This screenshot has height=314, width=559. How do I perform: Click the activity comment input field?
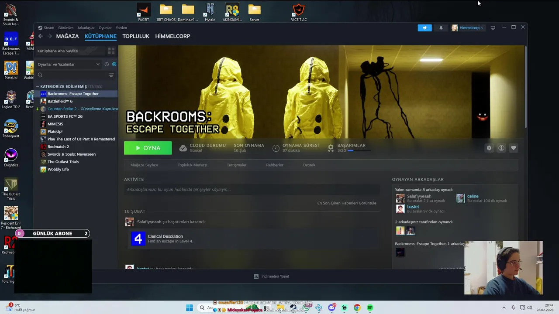[252, 189]
